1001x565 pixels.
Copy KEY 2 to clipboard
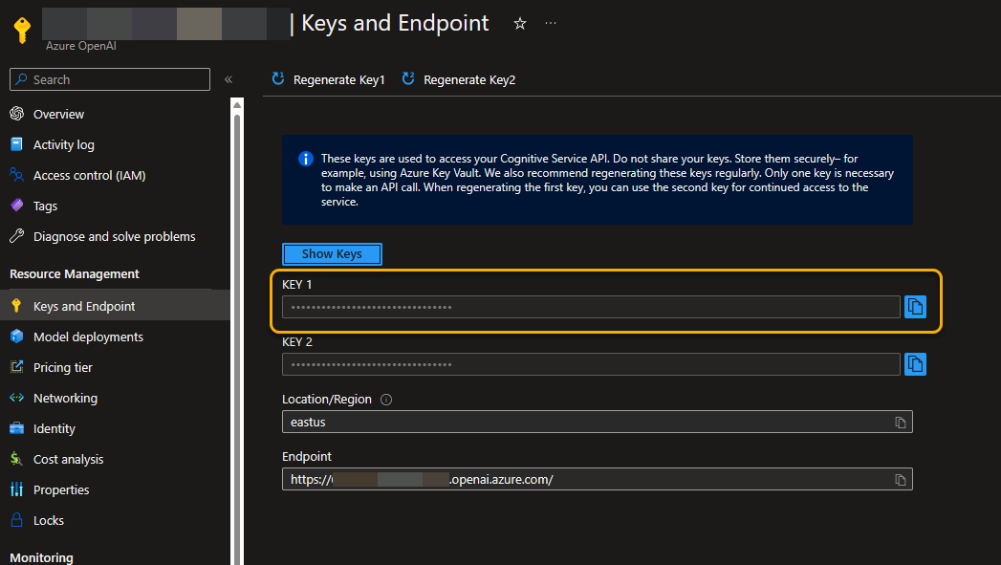tap(915, 364)
